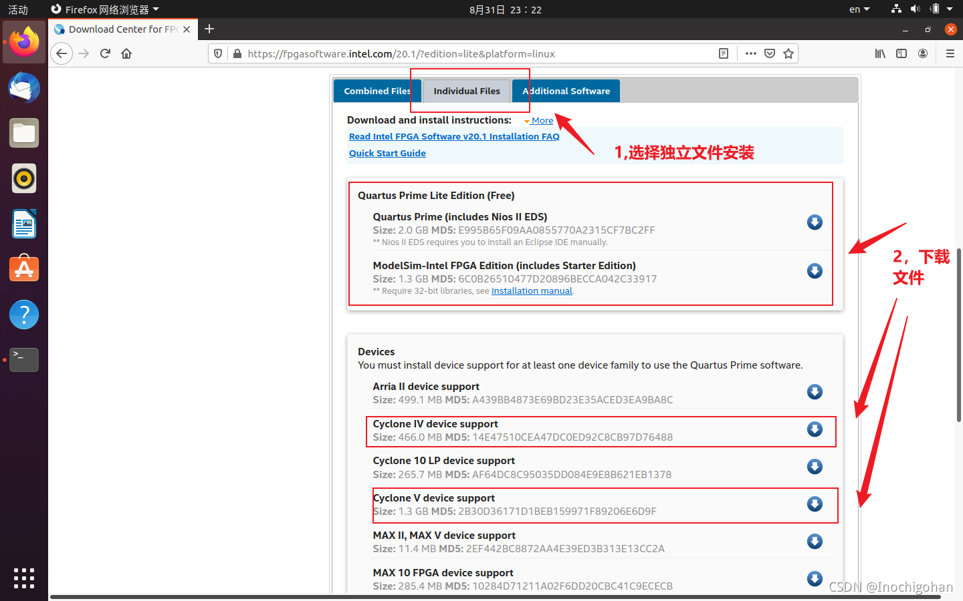This screenshot has width=963, height=601.
Task: Open Firefox library
Action: 880,53
